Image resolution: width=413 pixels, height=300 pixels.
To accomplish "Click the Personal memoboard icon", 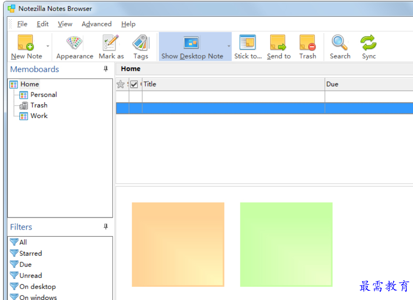I will (24, 95).
